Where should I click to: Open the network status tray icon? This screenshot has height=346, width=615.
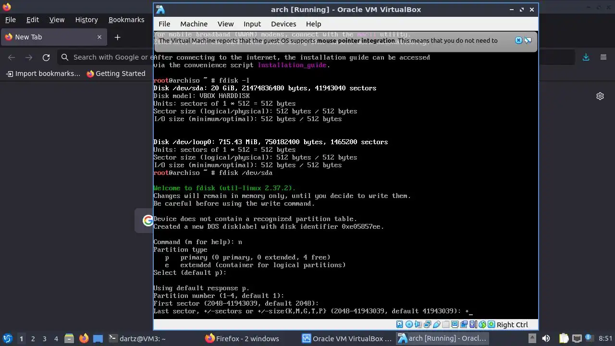point(577,338)
